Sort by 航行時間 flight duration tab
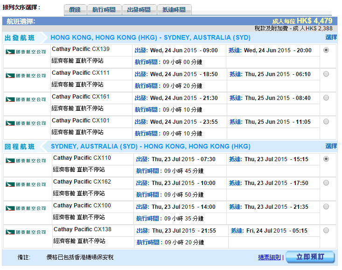 [x=104, y=10]
